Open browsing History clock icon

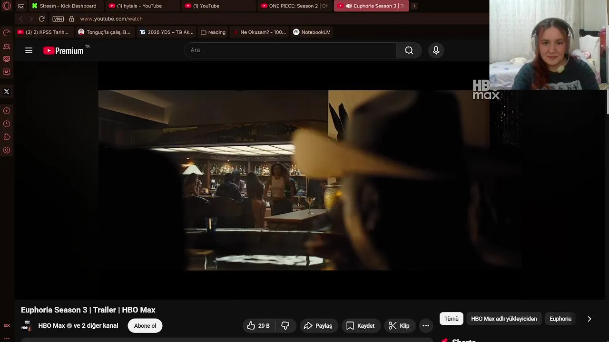(x=7, y=124)
